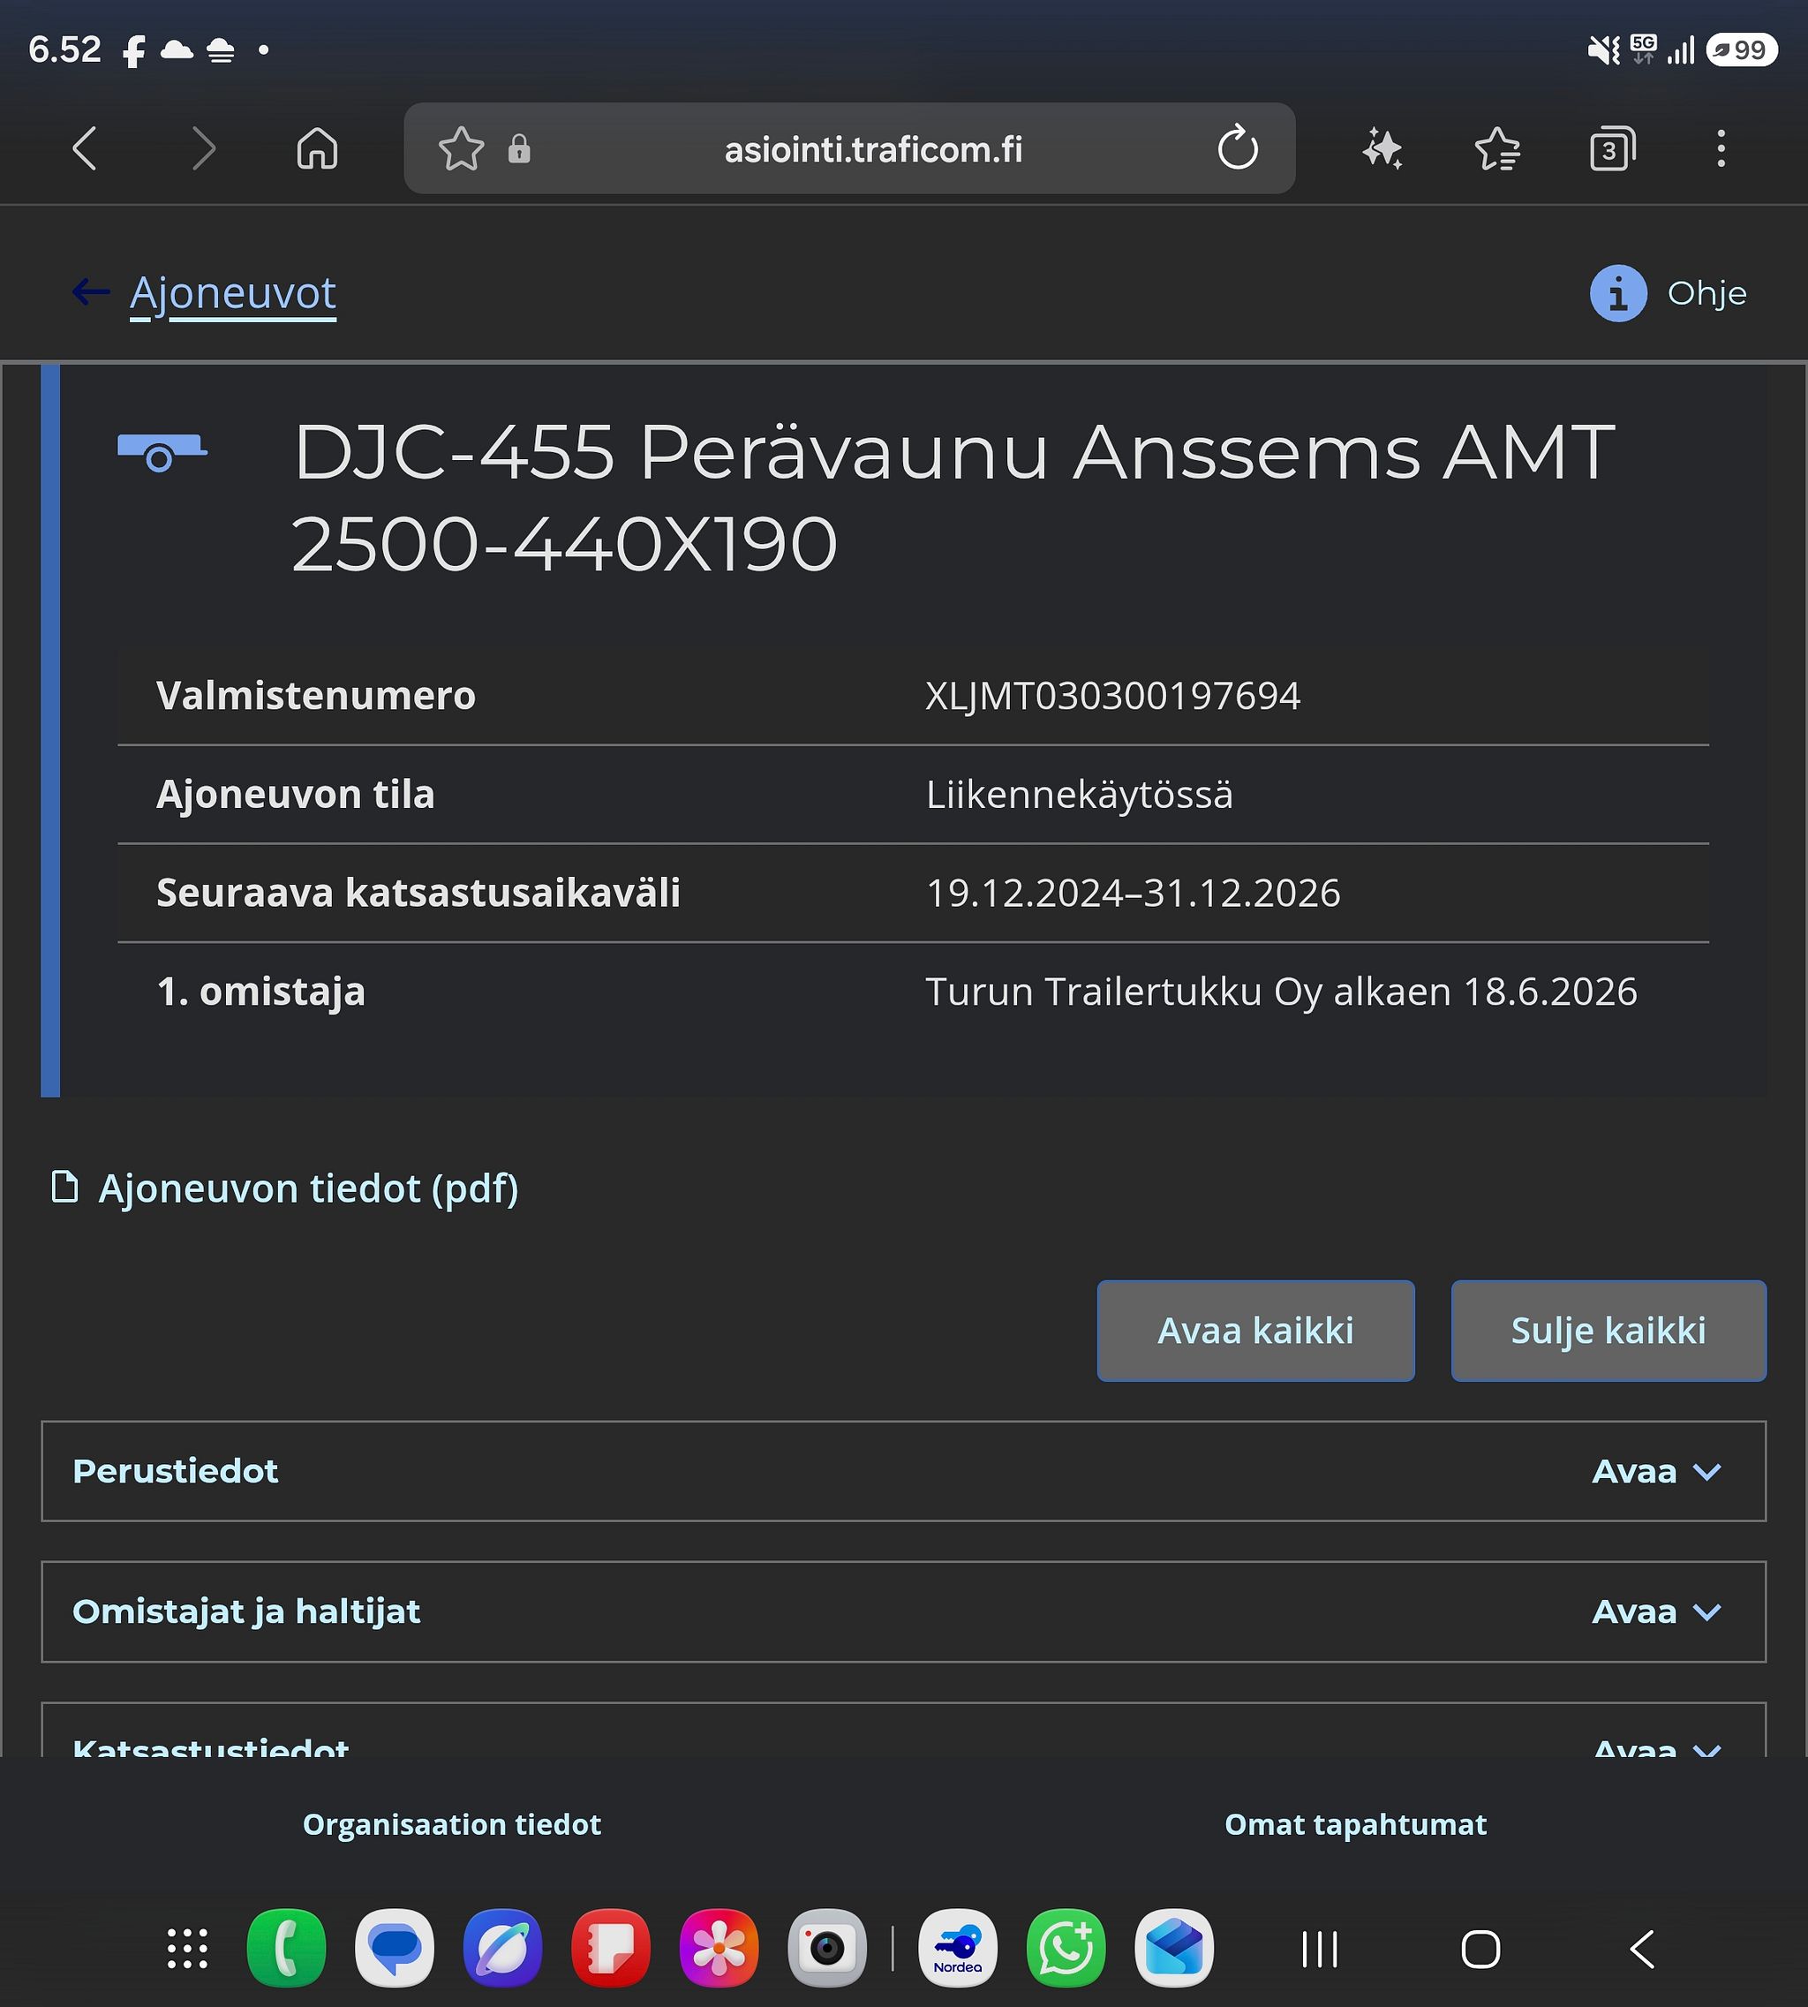
Task: Open the browser three-dot menu
Action: click(1721, 149)
